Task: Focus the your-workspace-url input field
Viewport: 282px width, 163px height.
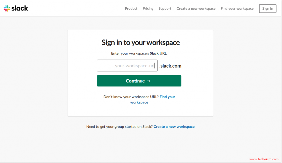Action: 127,66
